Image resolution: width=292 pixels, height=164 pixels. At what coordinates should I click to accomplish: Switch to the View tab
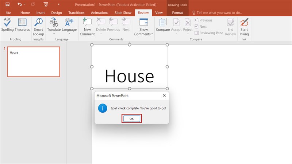click(159, 13)
